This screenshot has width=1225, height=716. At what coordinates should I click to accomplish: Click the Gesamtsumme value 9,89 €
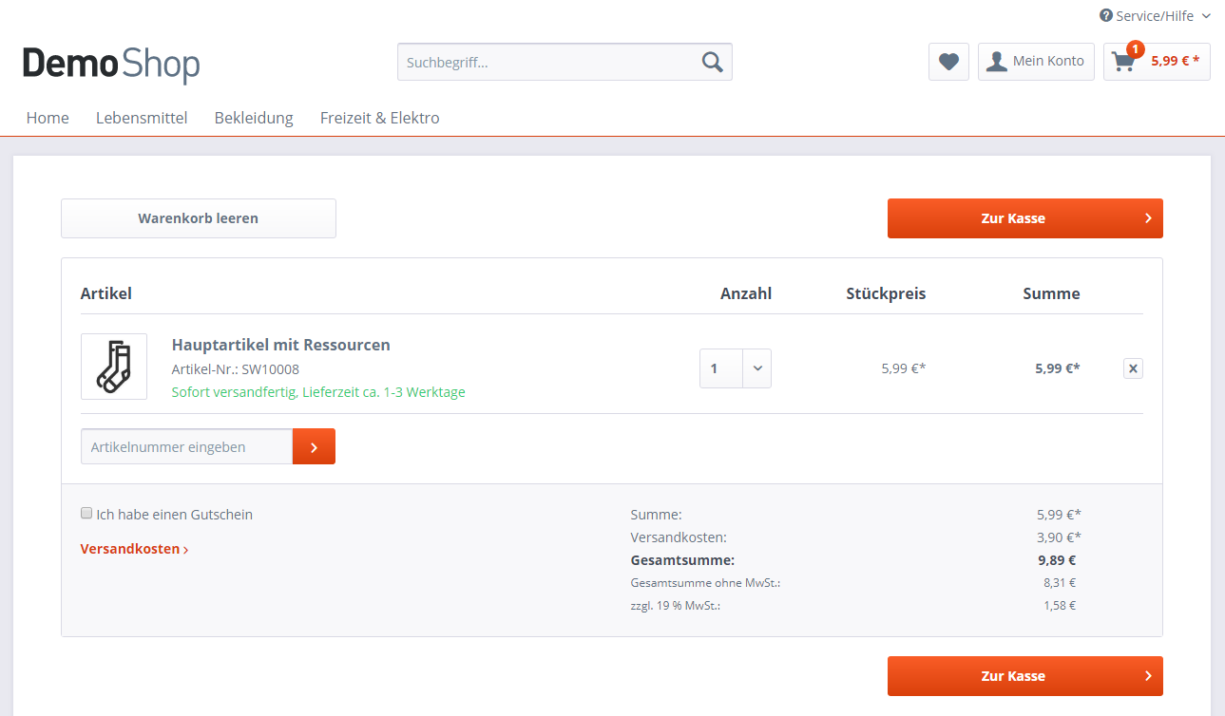[x=1057, y=560]
